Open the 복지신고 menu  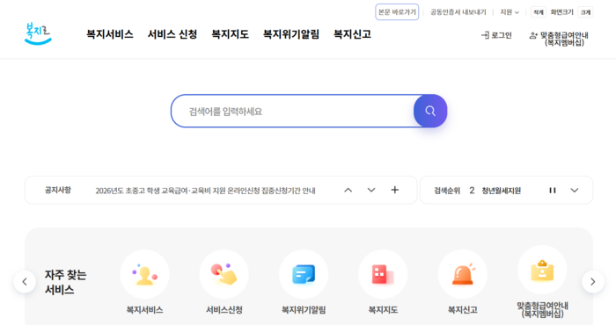pyautogui.click(x=352, y=34)
